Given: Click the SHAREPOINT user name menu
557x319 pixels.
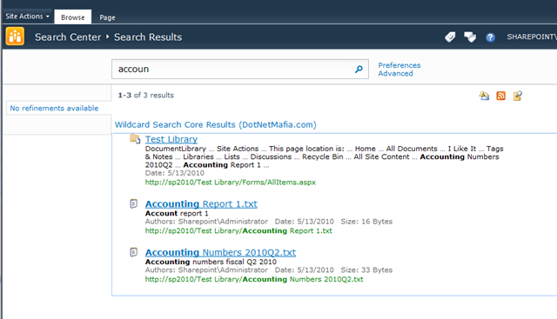Looking at the screenshot, I should (532, 37).
